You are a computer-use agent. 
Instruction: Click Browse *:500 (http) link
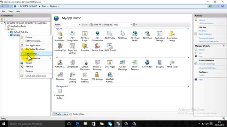click(x=207, y=64)
